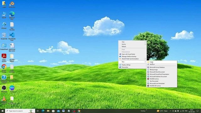Open the Blender desktop shortcut
Viewport: 201px width, 113px height.
pos(12,4)
